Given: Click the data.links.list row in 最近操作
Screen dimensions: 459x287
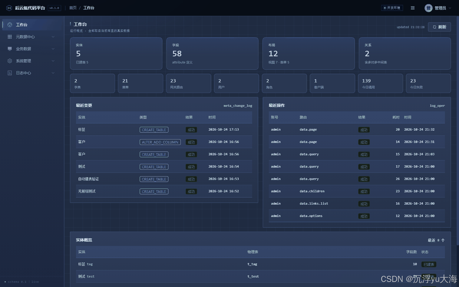Looking at the screenshot, I should 357,203.
